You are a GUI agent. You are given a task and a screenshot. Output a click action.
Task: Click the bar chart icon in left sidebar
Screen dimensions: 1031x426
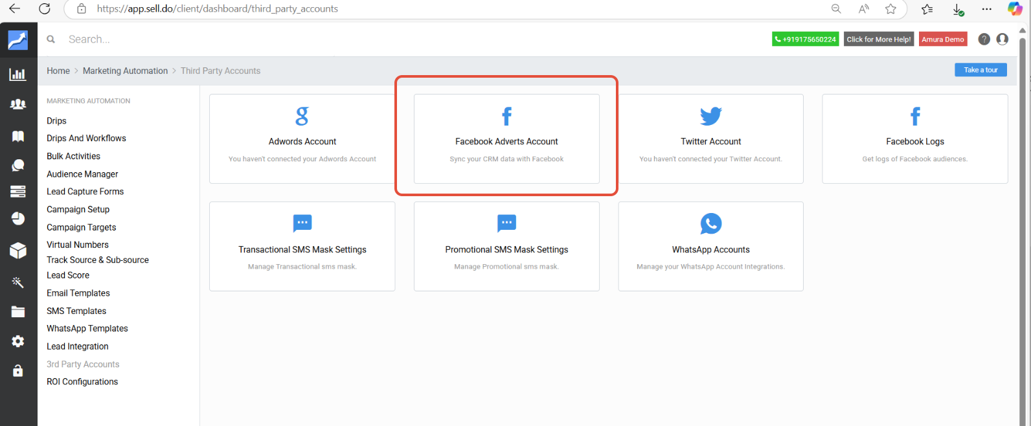click(x=17, y=74)
